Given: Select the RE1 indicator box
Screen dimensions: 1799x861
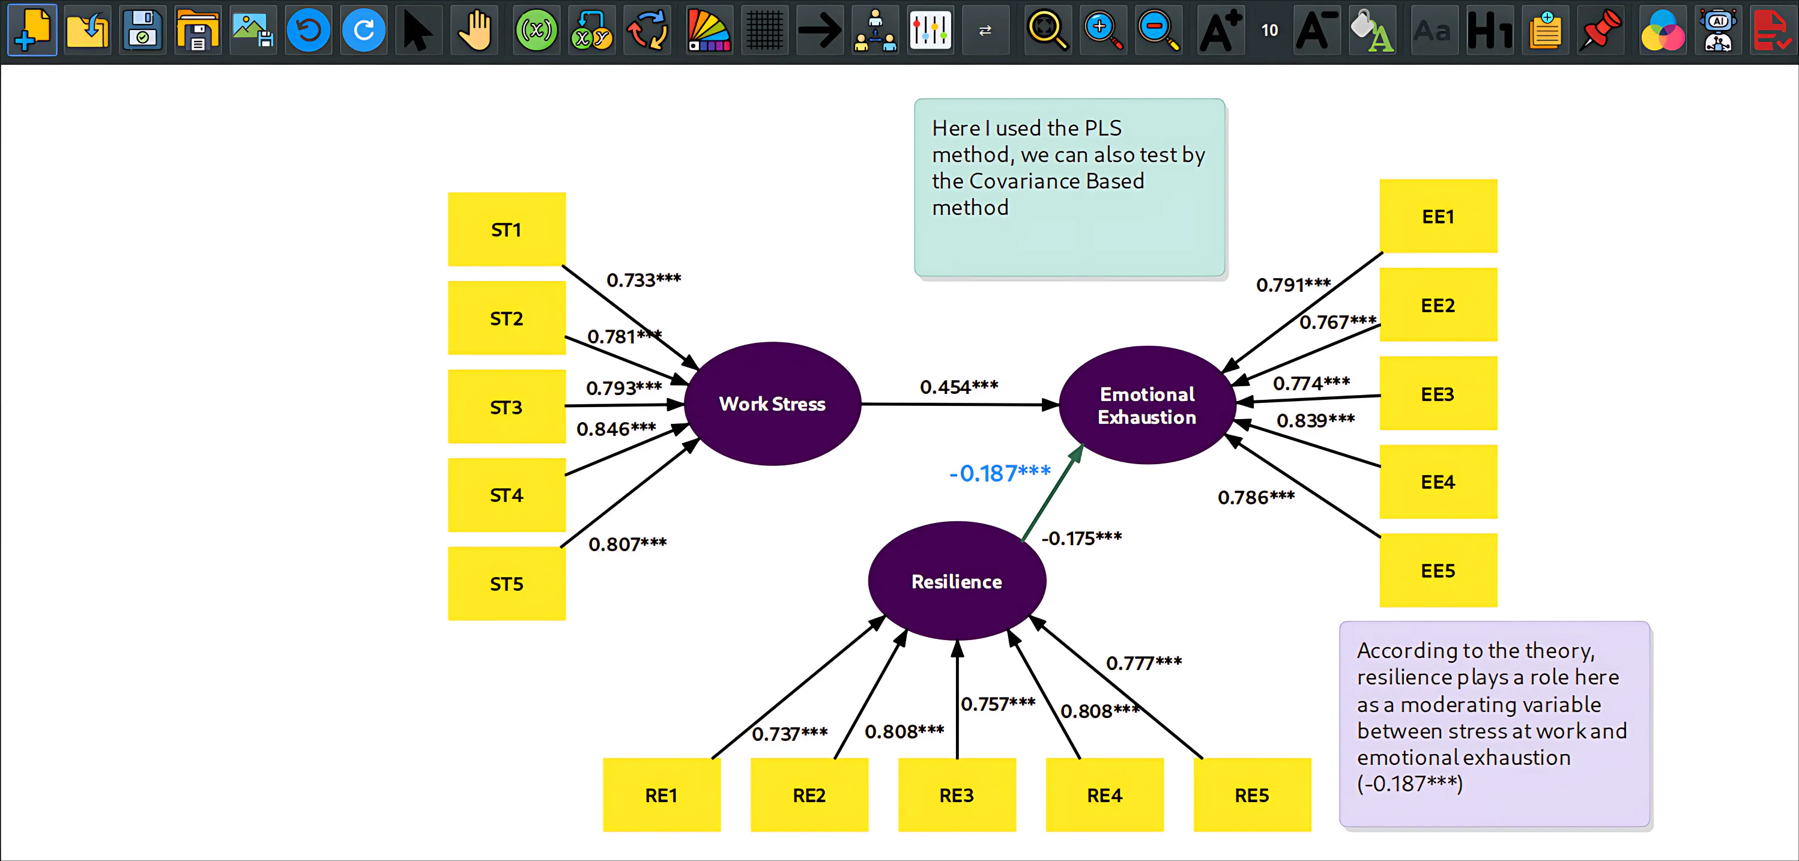Looking at the screenshot, I should (x=662, y=795).
